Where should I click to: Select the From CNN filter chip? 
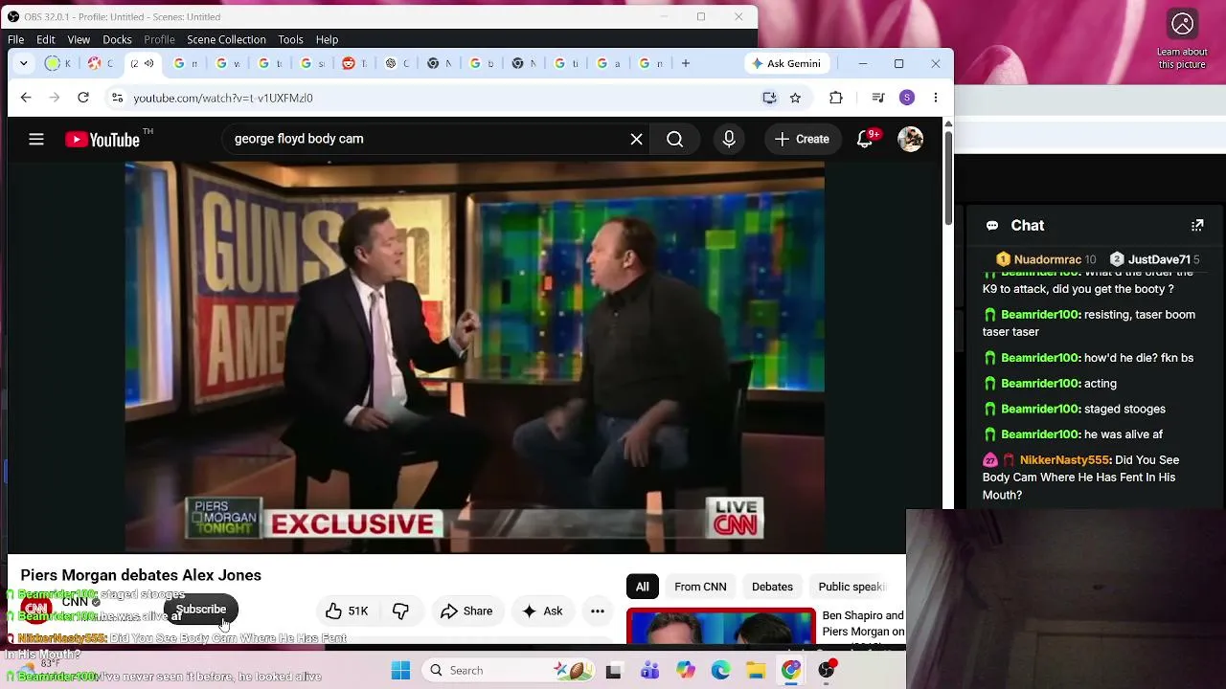pos(700,587)
